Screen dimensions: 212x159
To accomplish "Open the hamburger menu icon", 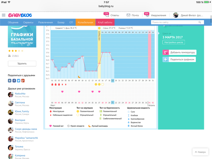I will tap(4, 15).
